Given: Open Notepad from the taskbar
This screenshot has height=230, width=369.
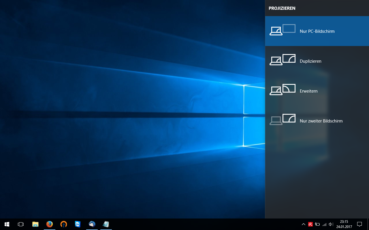Looking at the screenshot, I should 106,224.
